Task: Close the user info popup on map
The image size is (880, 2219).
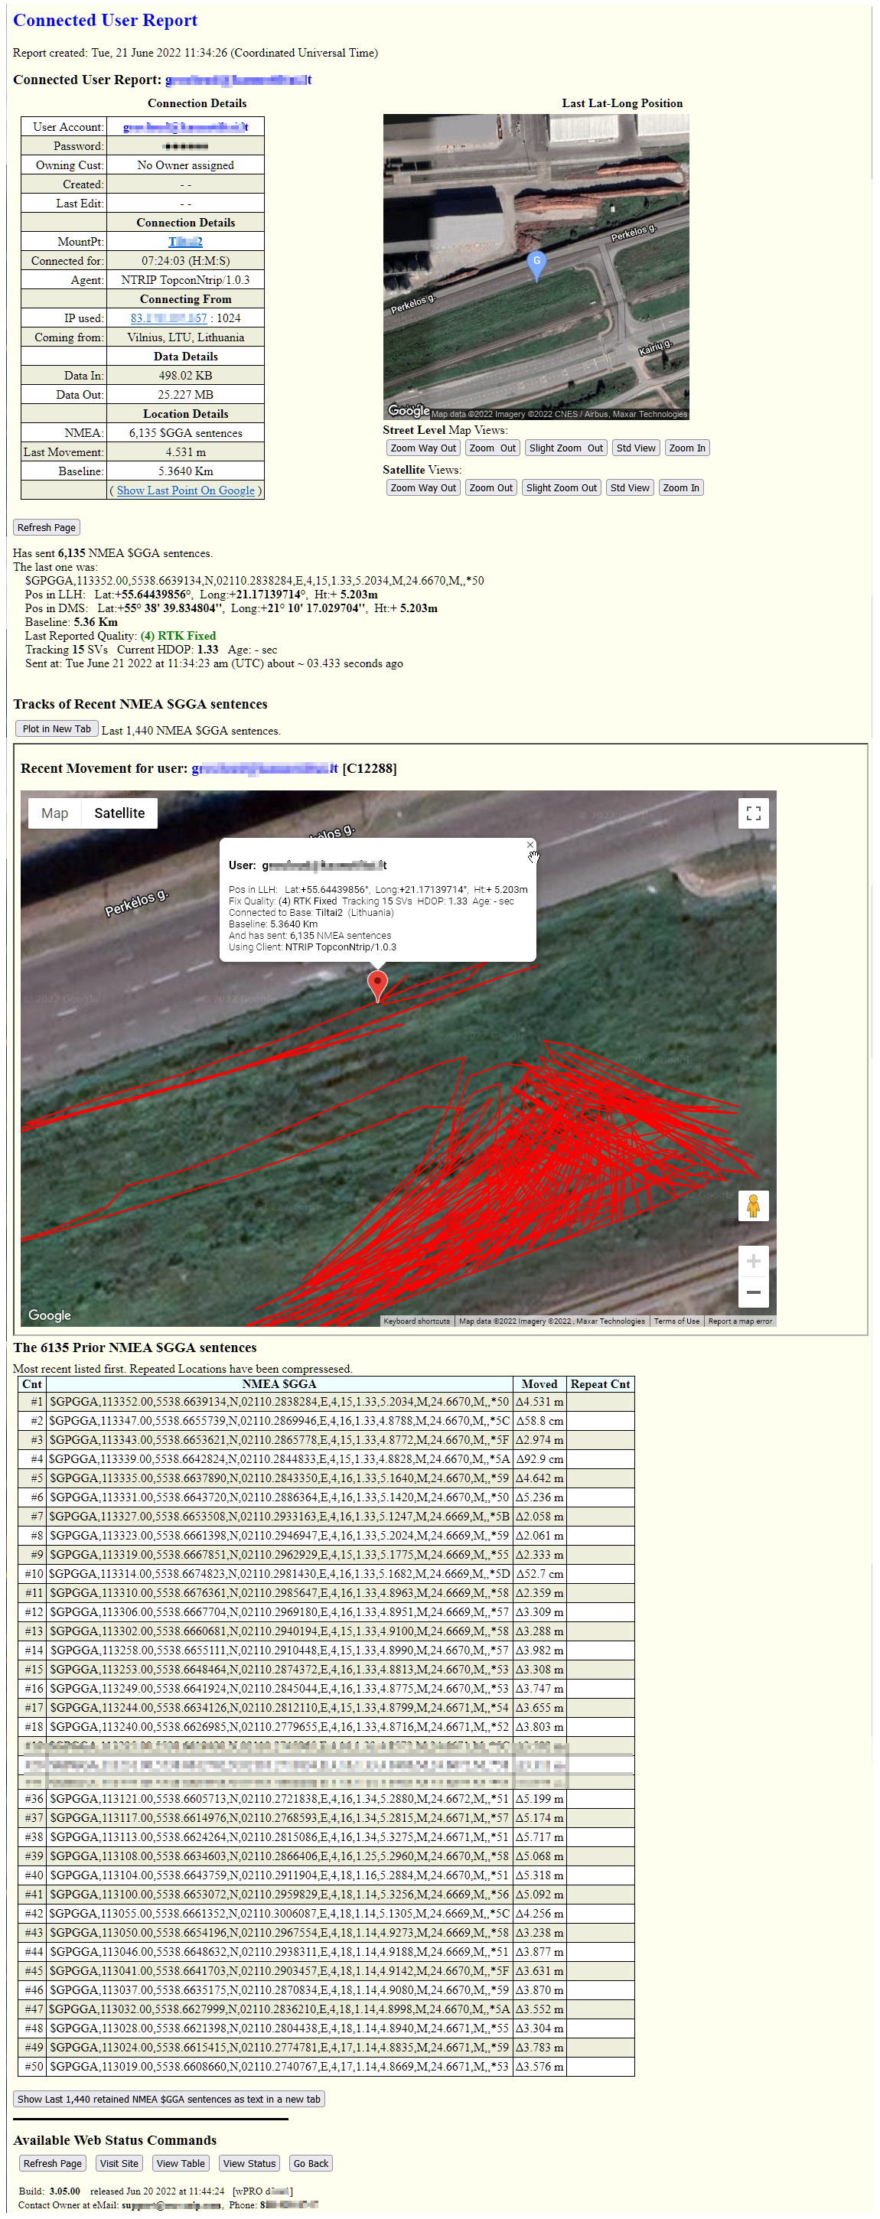Action: click(530, 845)
